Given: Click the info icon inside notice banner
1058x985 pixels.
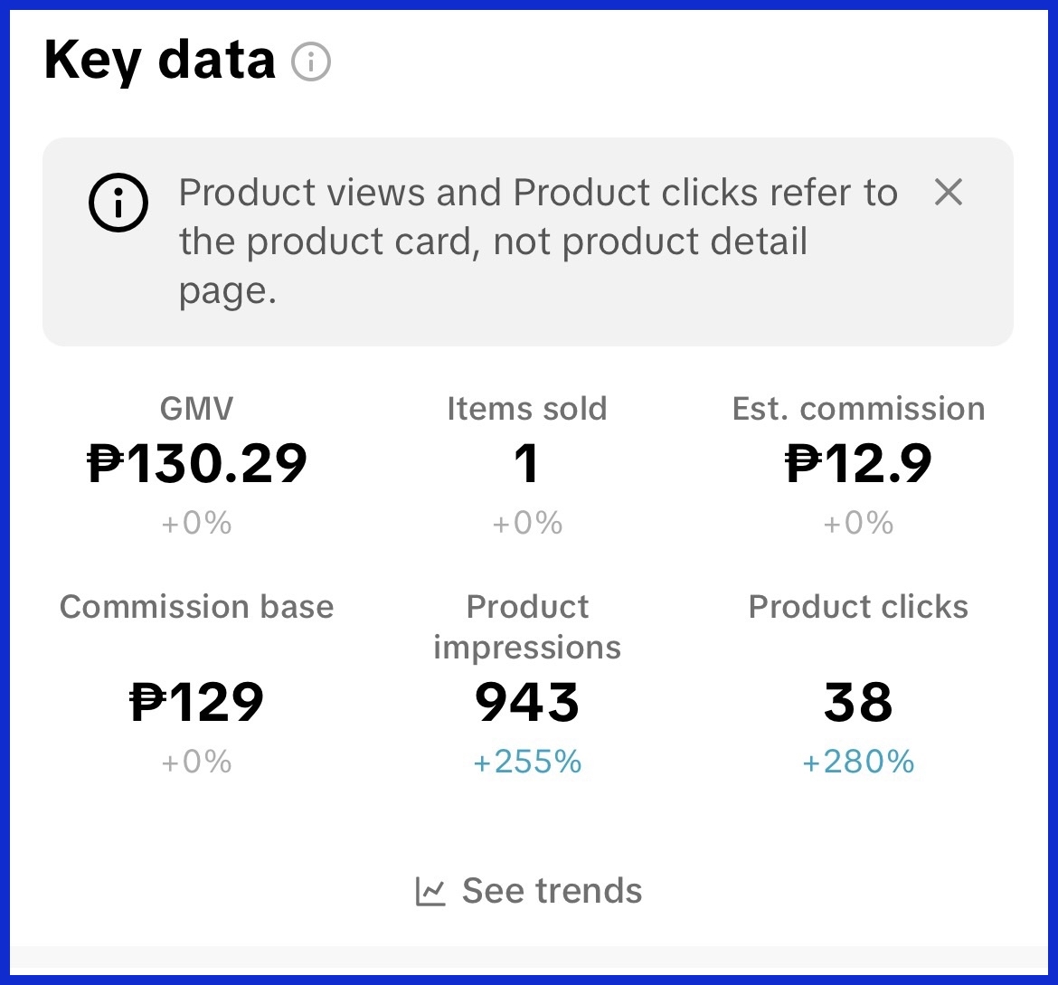Looking at the screenshot, I should tap(118, 204).
